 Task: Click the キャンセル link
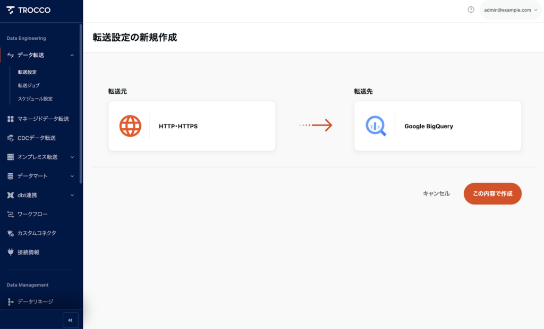436,194
